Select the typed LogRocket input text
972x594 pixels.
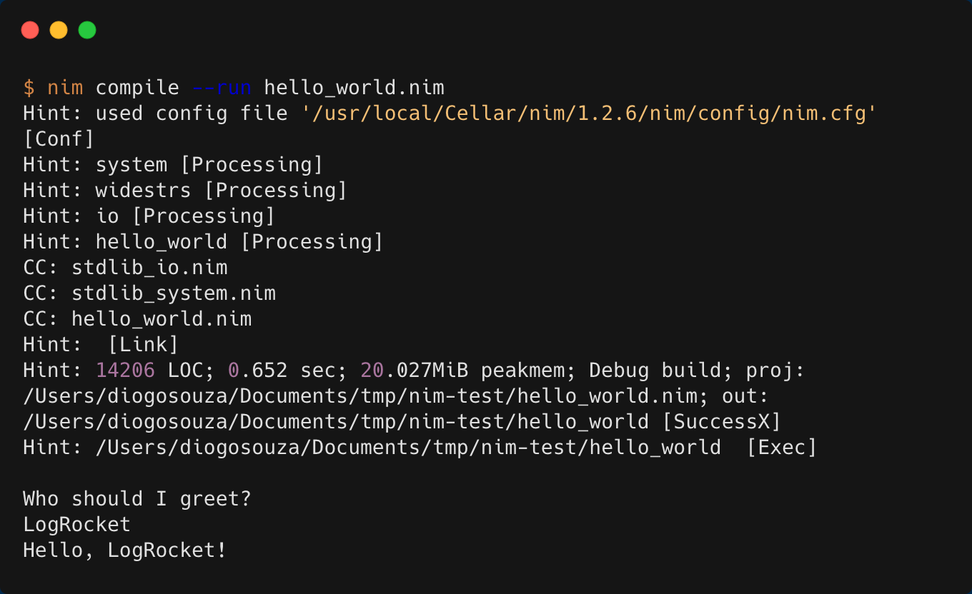pos(76,524)
